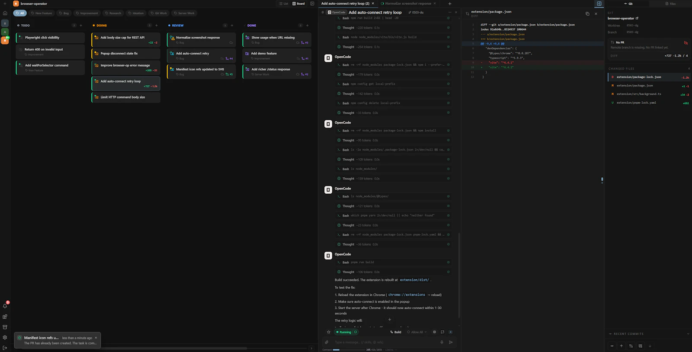Viewport: 692px width, 352px height.
Task: Send the message with arrow icon
Action: point(451,342)
